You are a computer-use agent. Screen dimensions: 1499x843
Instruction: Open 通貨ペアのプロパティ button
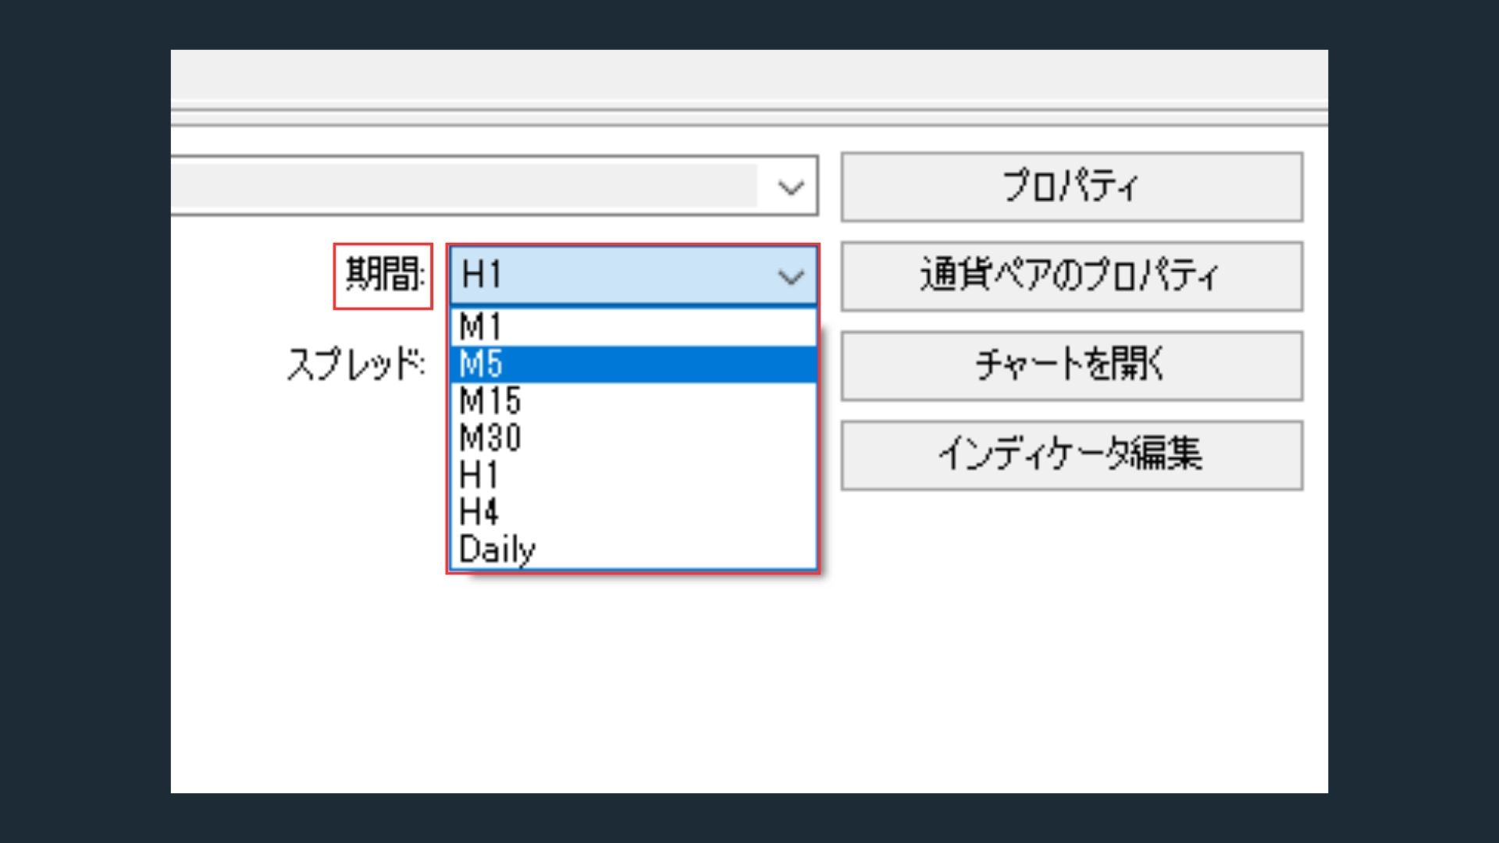(x=1072, y=276)
